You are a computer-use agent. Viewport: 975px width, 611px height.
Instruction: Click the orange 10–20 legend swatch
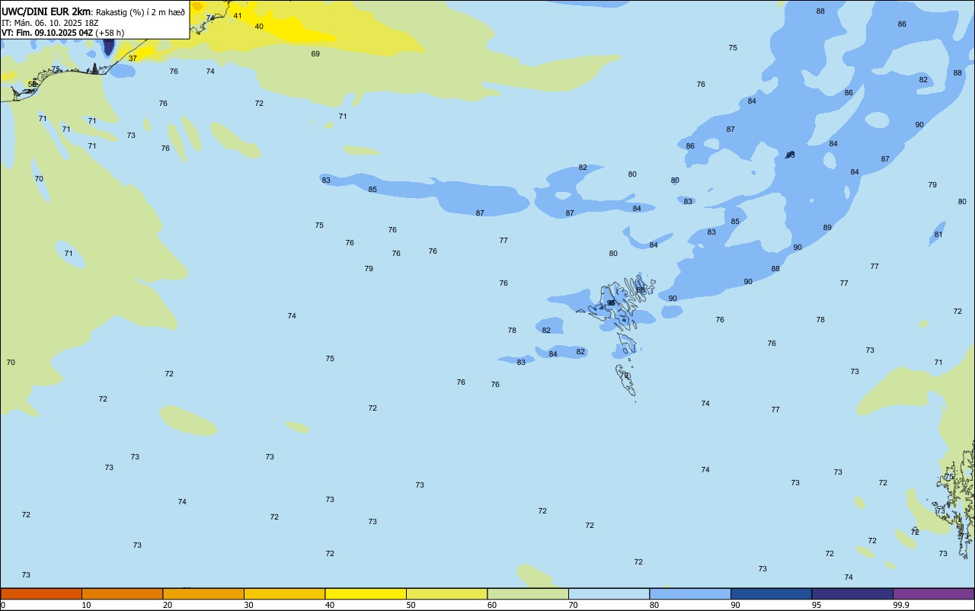coord(122,593)
